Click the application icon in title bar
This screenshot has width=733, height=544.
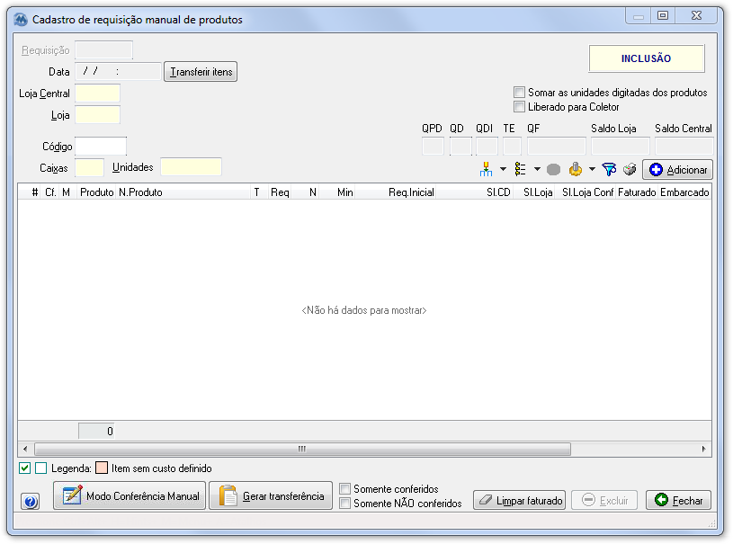[21, 20]
